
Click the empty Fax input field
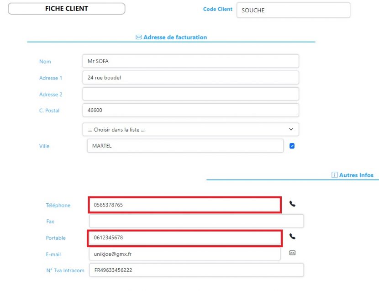[196, 221]
